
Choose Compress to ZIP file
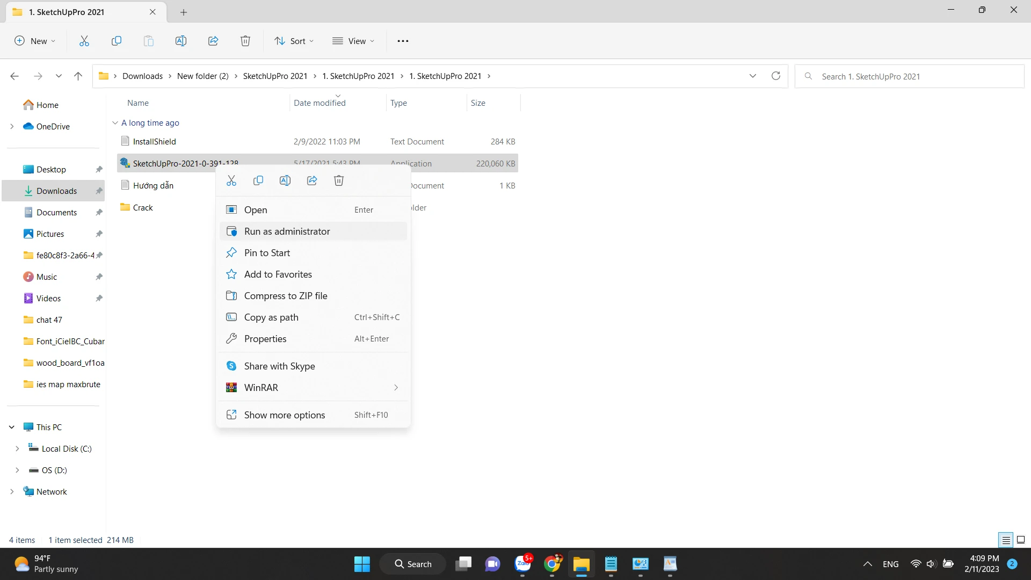(x=313, y=296)
